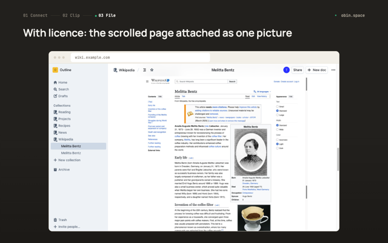Select Standard under Width
388x243 pixels.
[278, 125]
